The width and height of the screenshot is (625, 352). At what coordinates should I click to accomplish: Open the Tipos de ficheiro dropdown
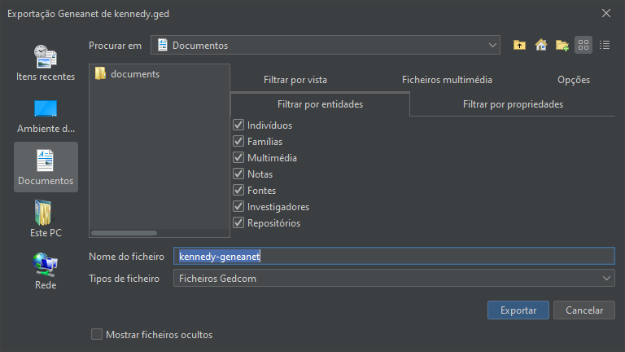394,278
